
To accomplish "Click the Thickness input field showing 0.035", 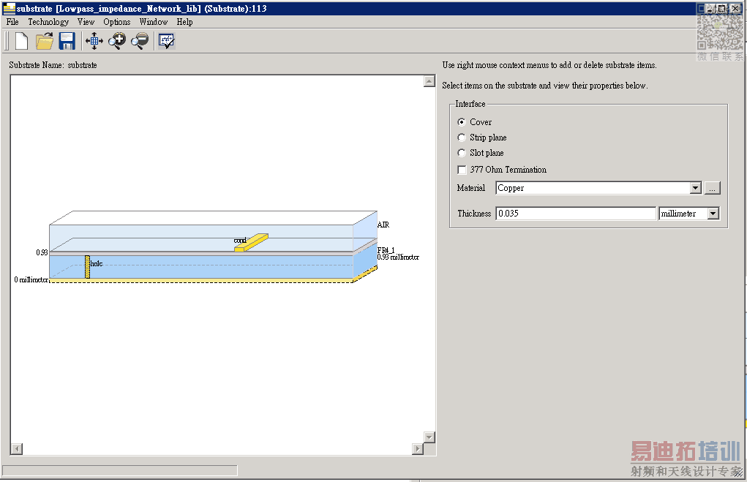I will pos(576,214).
